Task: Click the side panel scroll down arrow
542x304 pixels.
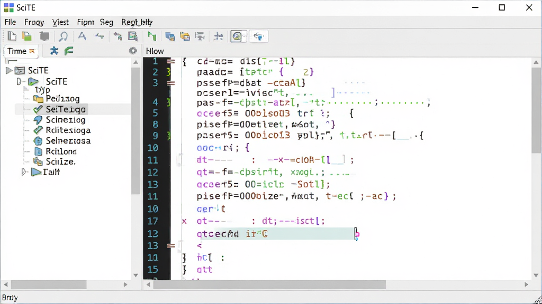Action: click(136, 275)
